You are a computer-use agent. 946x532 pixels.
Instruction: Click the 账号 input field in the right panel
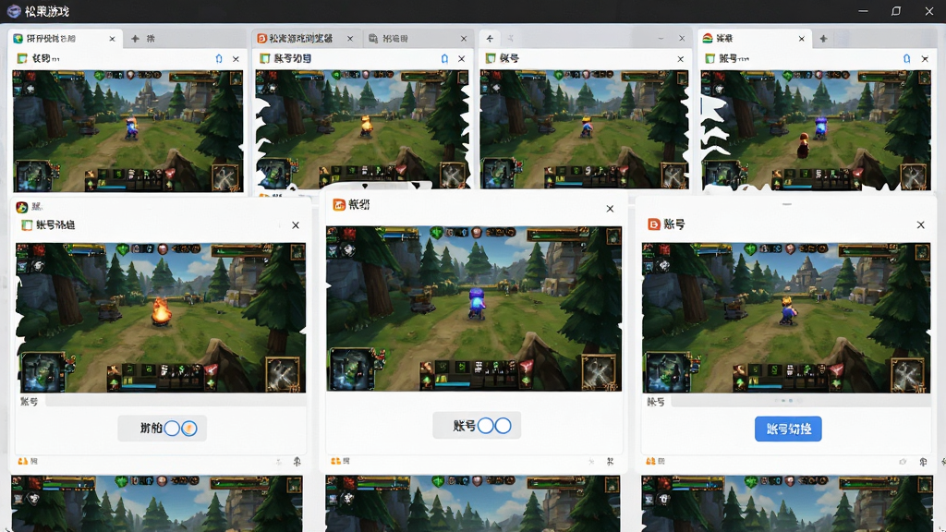pyautogui.click(x=800, y=401)
